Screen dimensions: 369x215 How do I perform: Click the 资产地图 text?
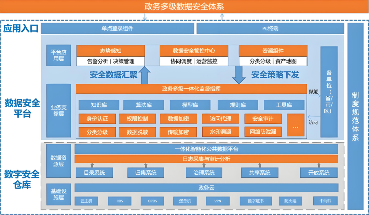(286, 61)
